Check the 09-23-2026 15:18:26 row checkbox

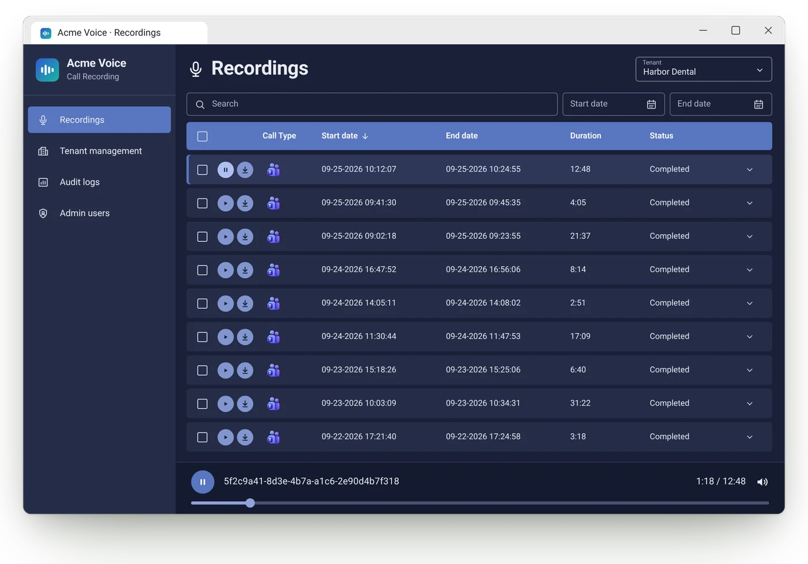(203, 371)
